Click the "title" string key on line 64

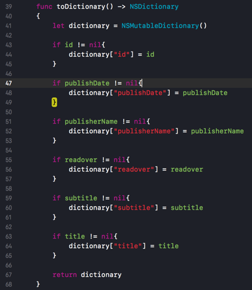[128, 246]
